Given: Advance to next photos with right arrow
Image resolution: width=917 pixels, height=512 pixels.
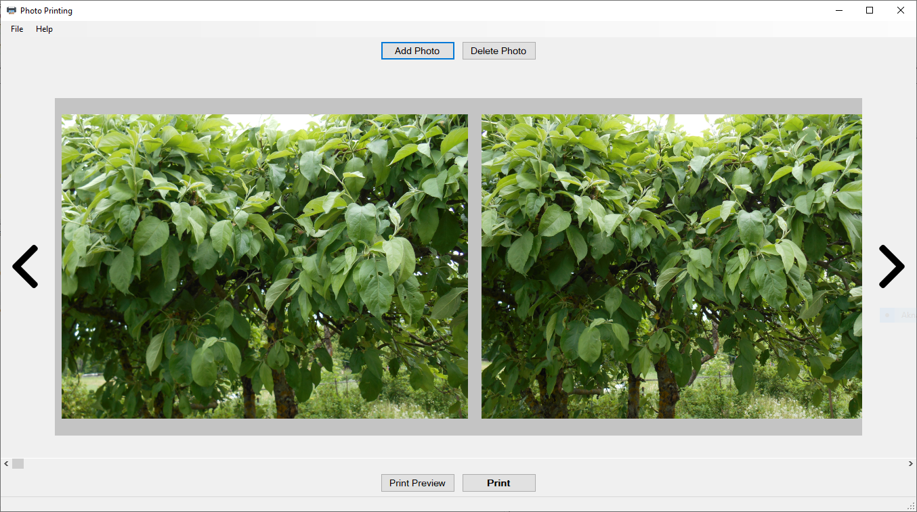Looking at the screenshot, I should coord(891,266).
